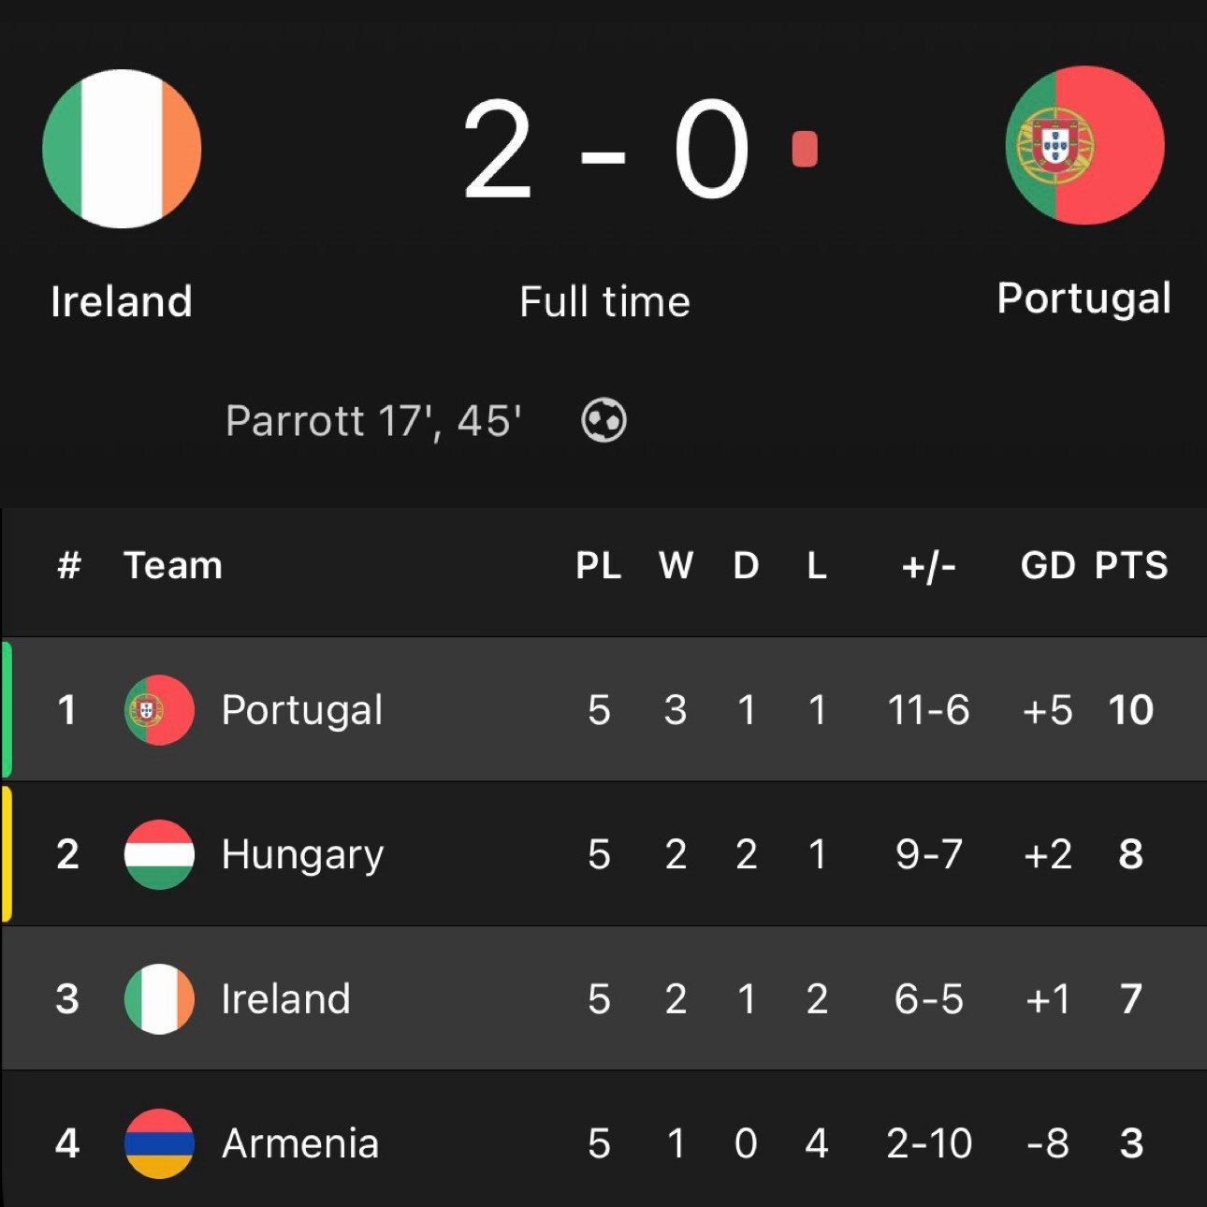The image size is (1207, 1207).
Task: Click the Ireland name in the third row
Action: [x=285, y=998]
